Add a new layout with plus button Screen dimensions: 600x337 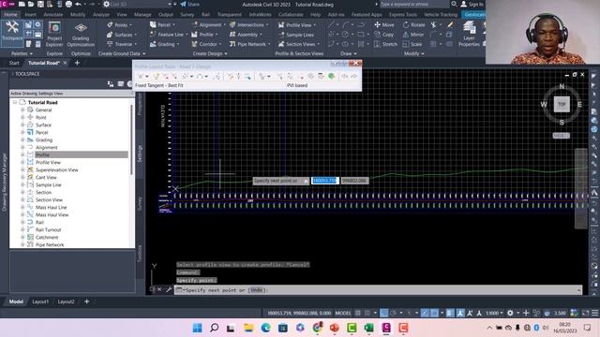86,301
